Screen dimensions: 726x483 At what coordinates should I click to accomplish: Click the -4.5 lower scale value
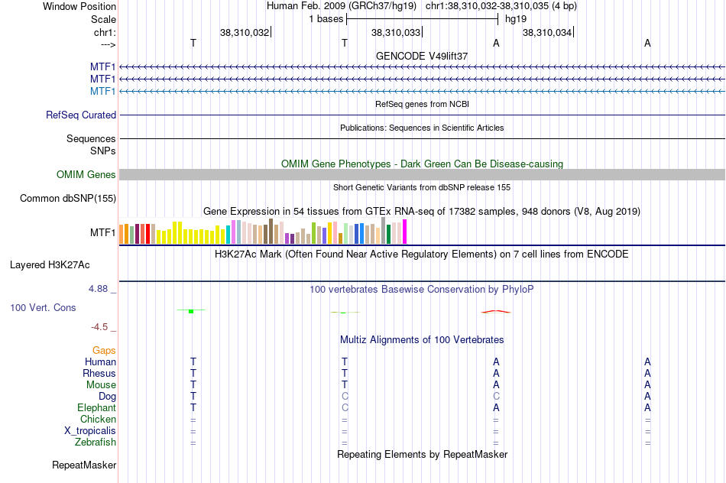pyautogui.click(x=99, y=327)
